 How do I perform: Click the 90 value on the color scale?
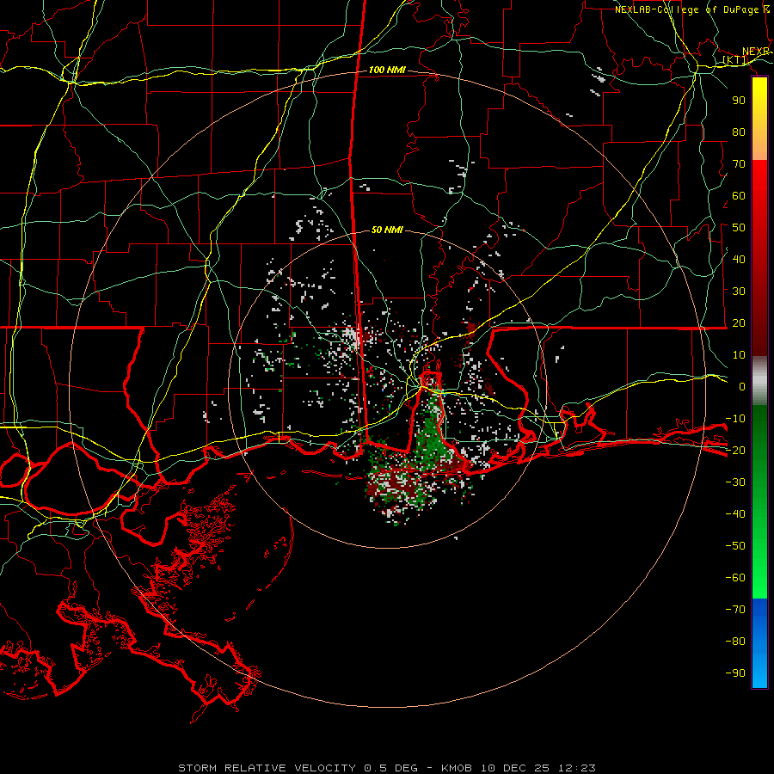pos(739,101)
